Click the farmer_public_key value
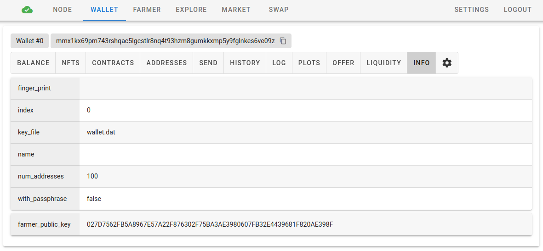 coord(210,224)
